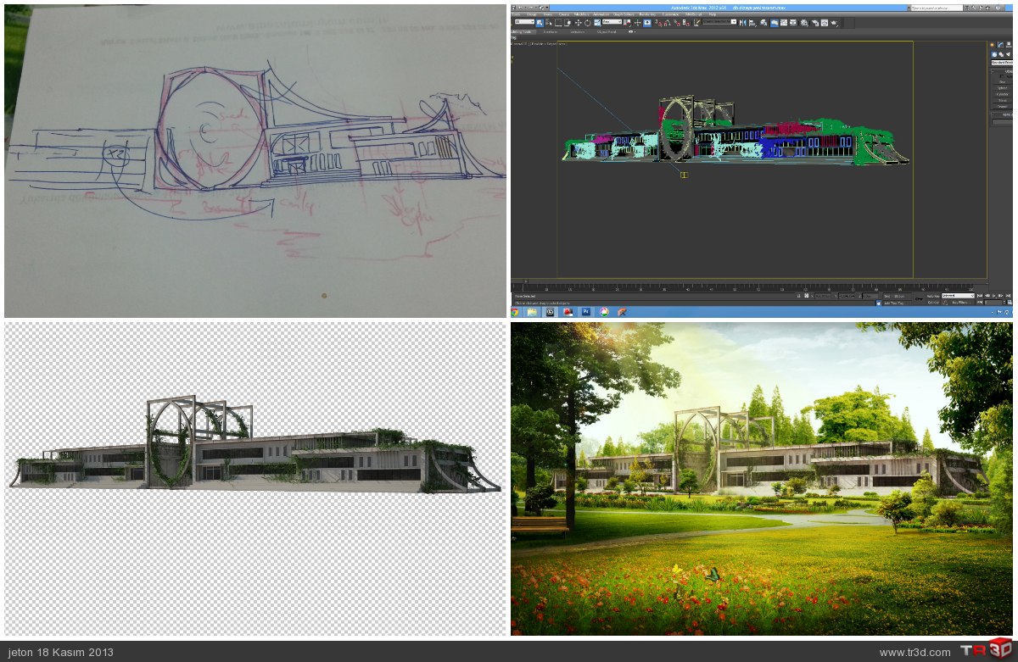Screen dimensions: 1018x662
Task: Open the Curve Editor from toolbar
Action: coord(784,22)
